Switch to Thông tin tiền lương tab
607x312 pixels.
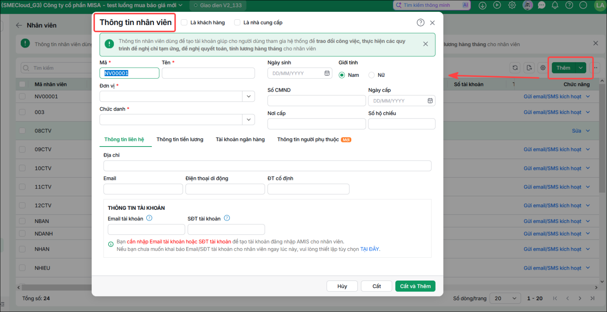click(x=180, y=139)
